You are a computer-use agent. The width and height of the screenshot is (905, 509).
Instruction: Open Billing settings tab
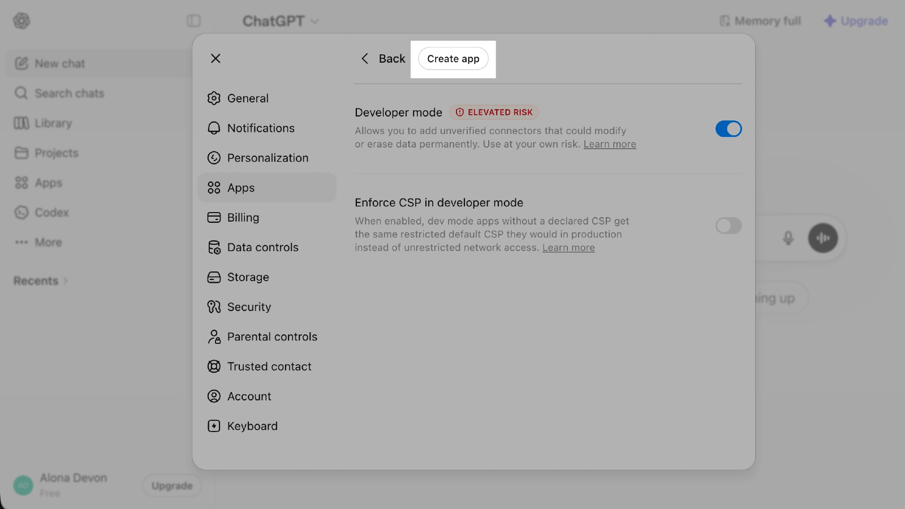[x=267, y=218]
